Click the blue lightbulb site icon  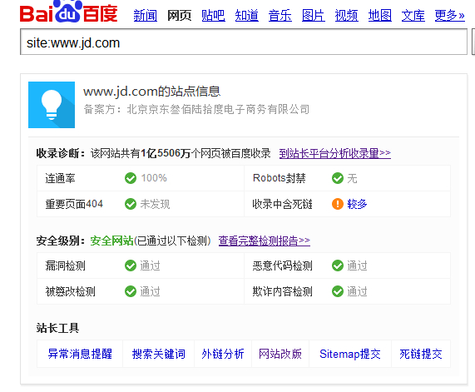[52, 105]
